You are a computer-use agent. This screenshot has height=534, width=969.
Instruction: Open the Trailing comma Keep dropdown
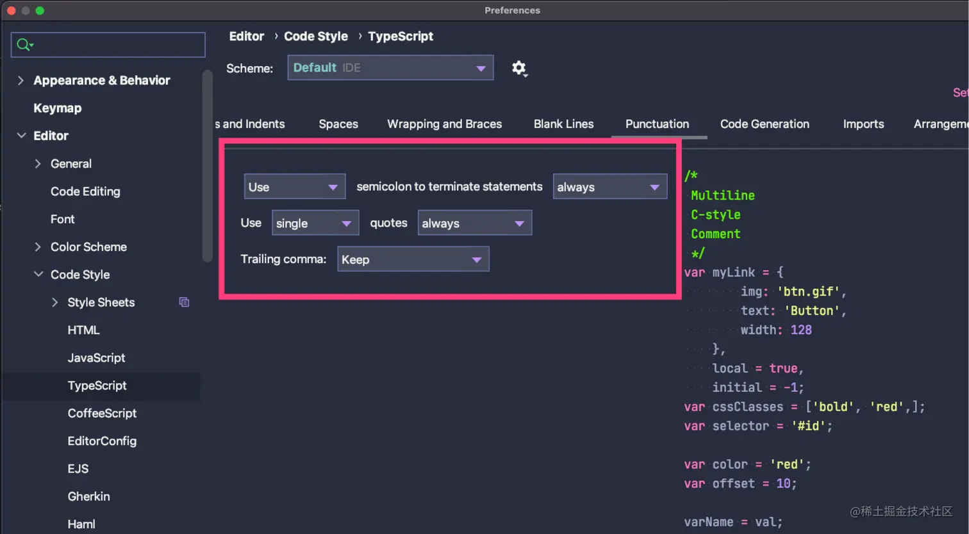click(413, 259)
